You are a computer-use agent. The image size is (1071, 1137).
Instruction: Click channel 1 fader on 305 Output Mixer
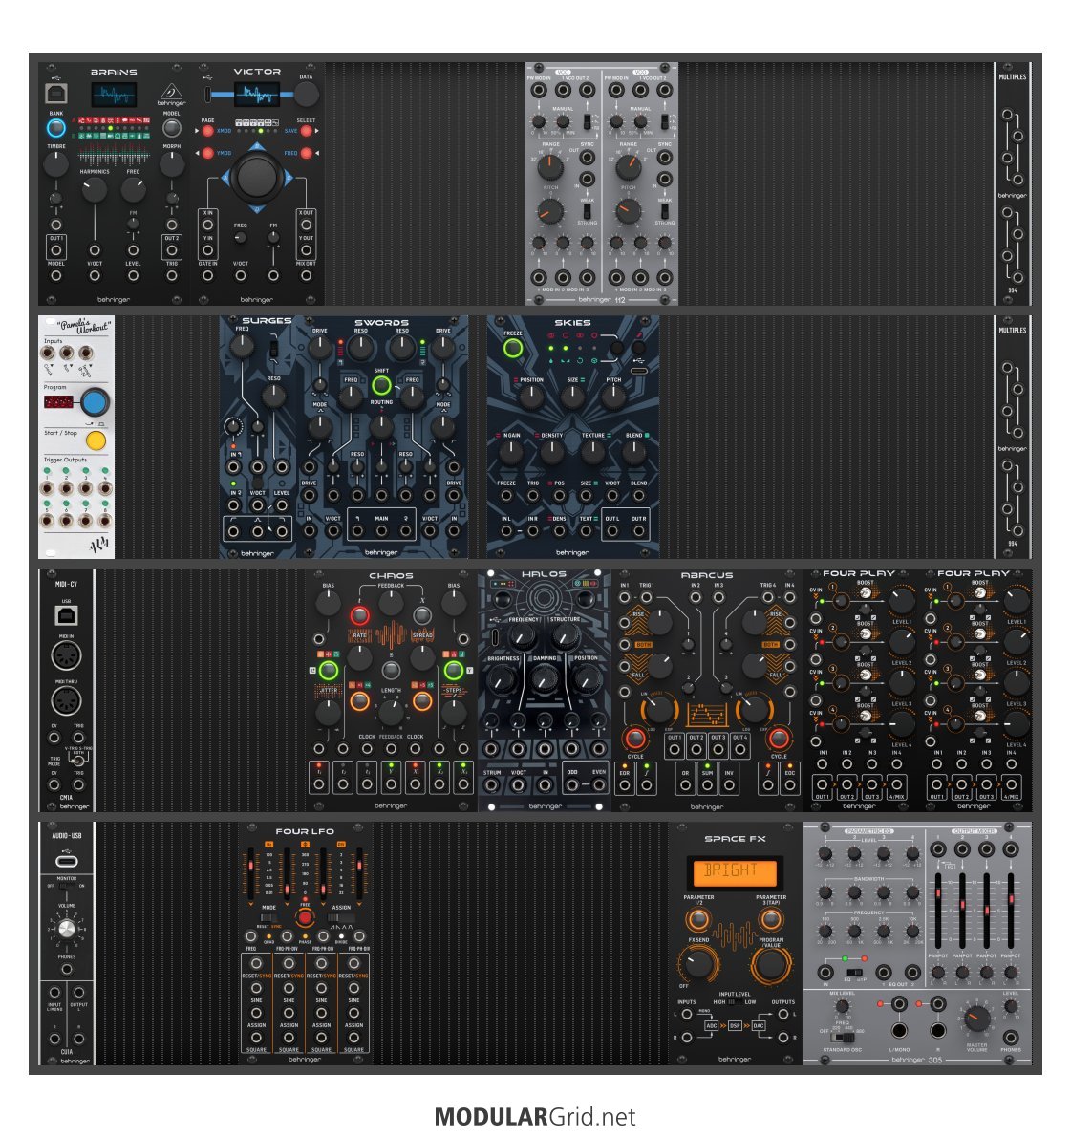(x=937, y=910)
